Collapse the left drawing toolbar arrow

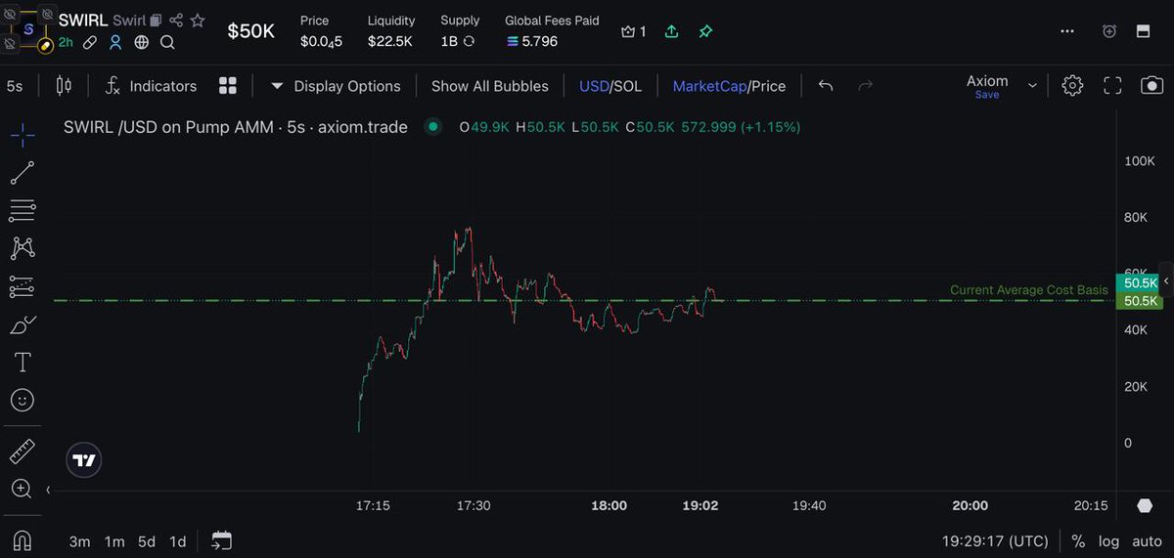pyautogui.click(x=48, y=490)
